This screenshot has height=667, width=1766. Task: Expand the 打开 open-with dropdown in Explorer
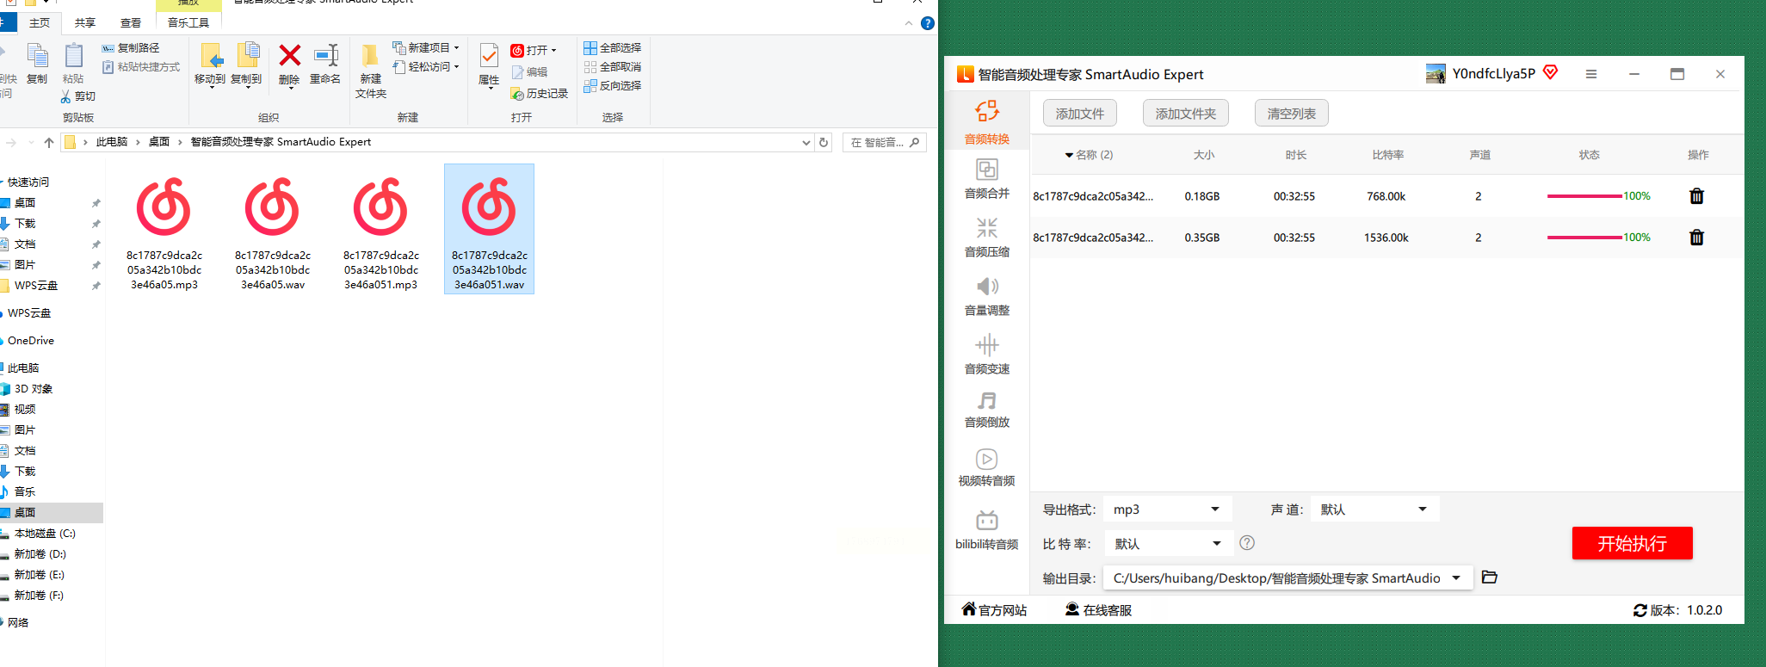[553, 51]
